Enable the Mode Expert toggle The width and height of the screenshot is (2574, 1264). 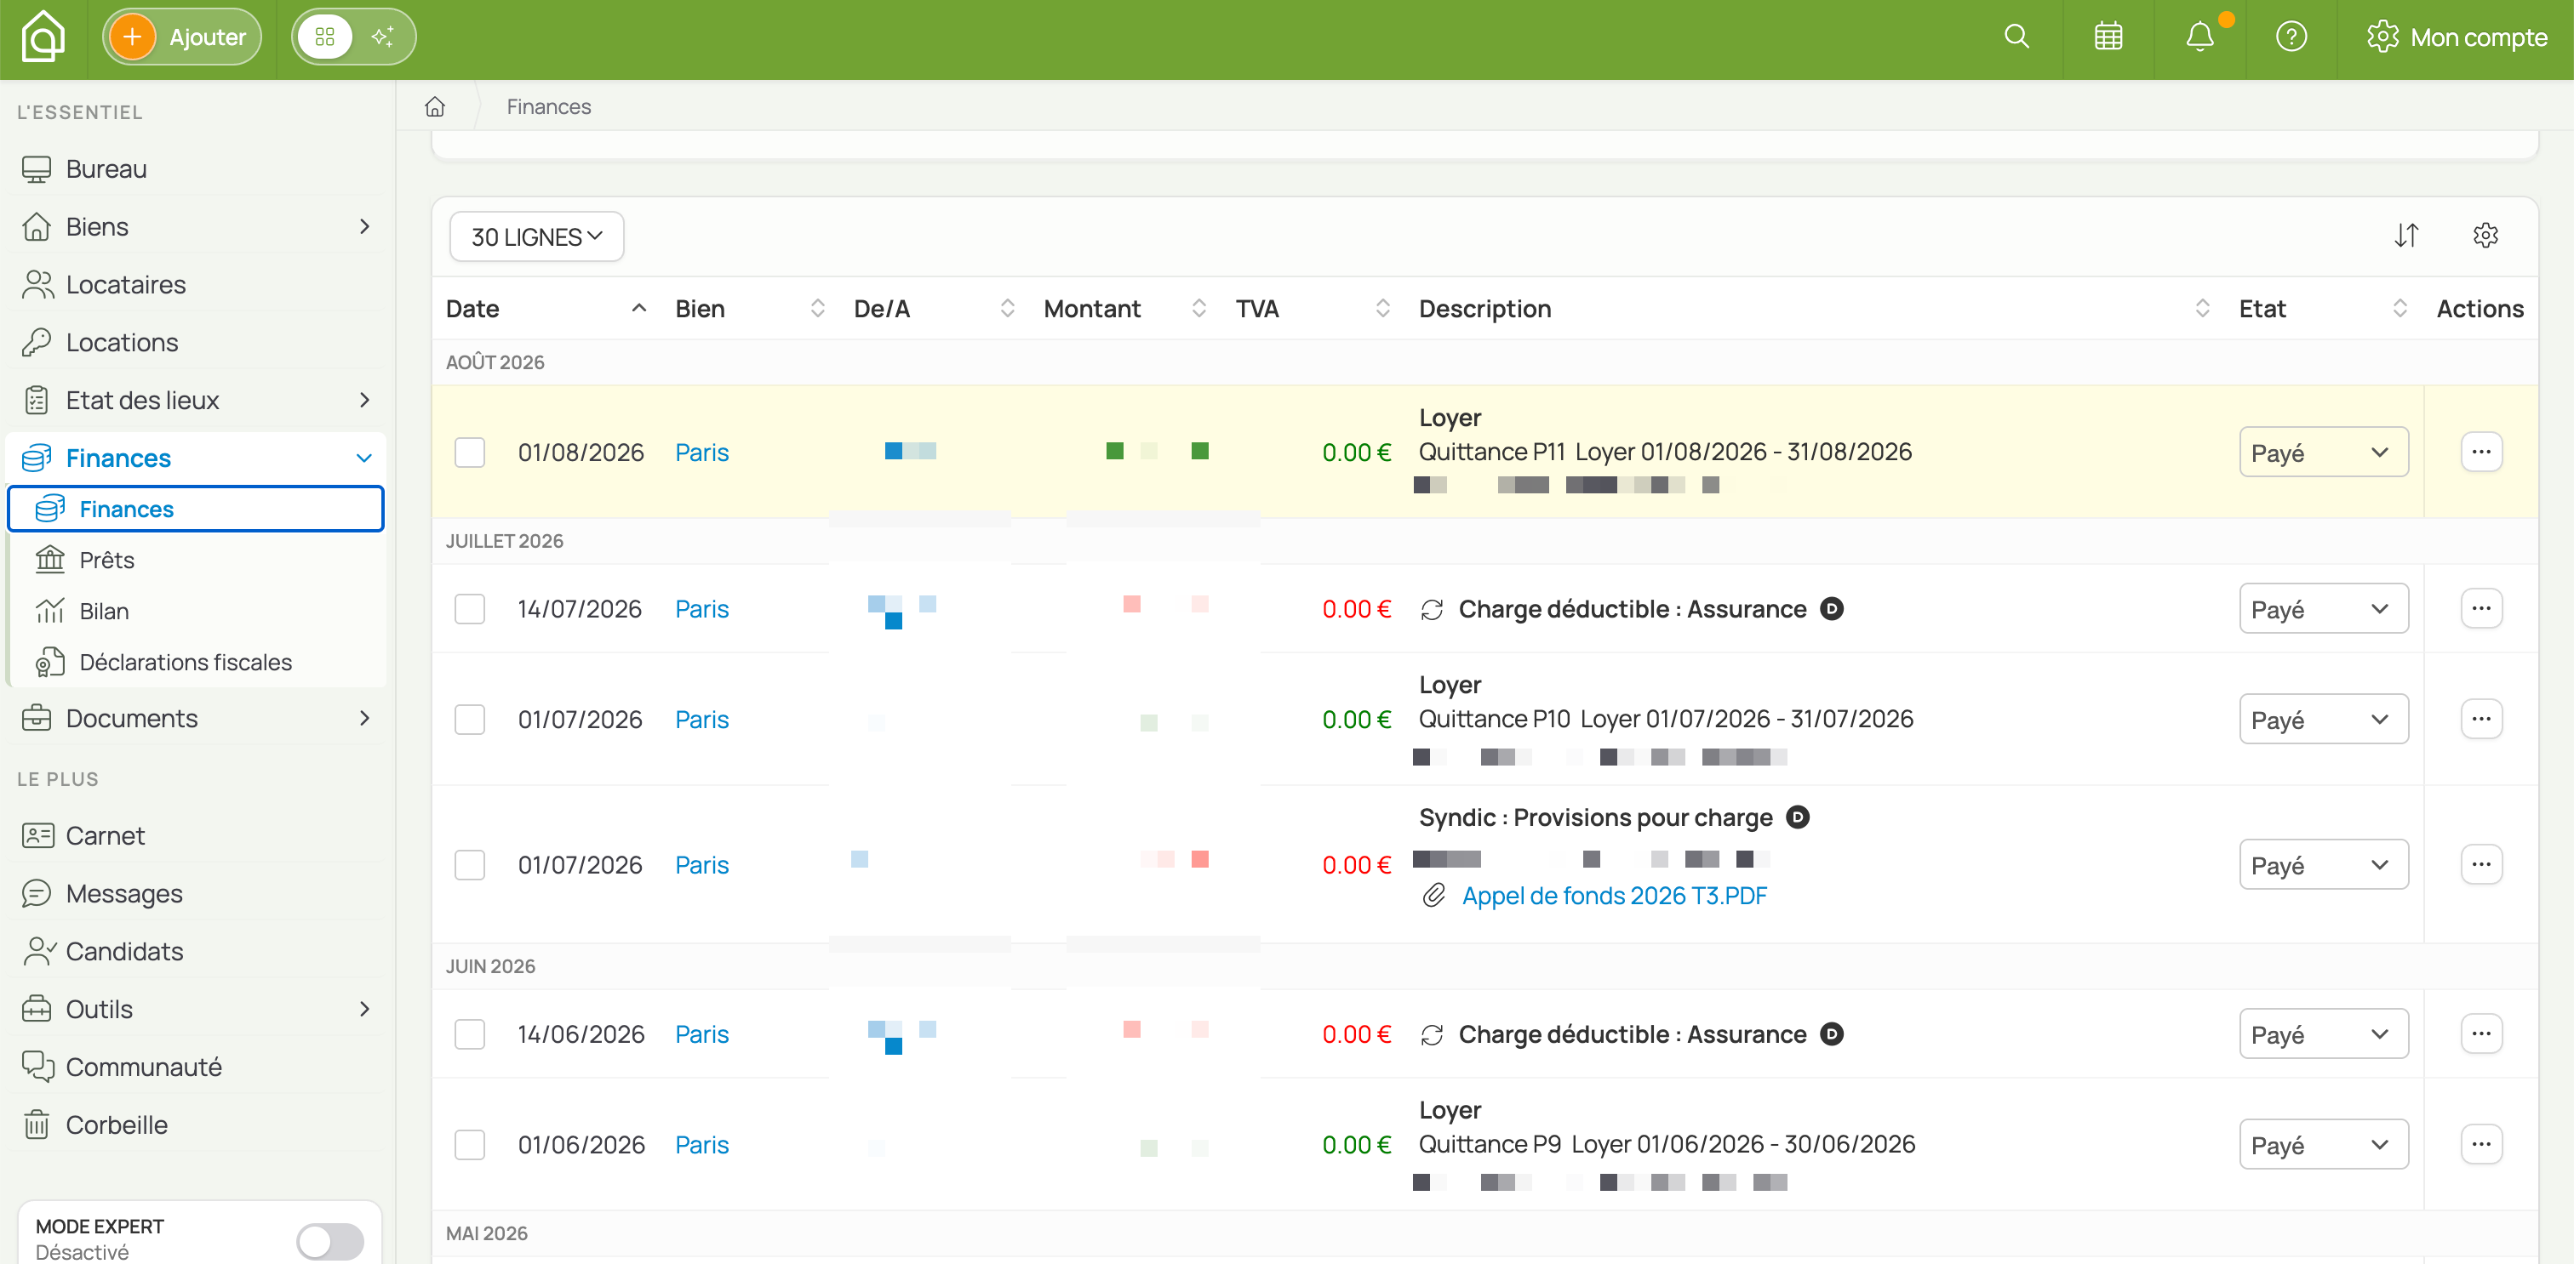329,1241
